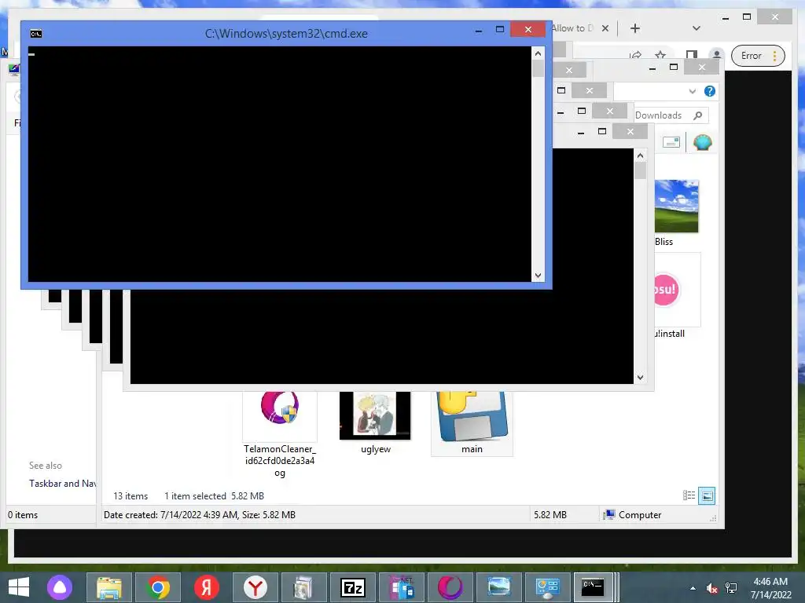This screenshot has height=603, width=805.
Task: Maximize the front cmd.exe window
Action: [499, 30]
